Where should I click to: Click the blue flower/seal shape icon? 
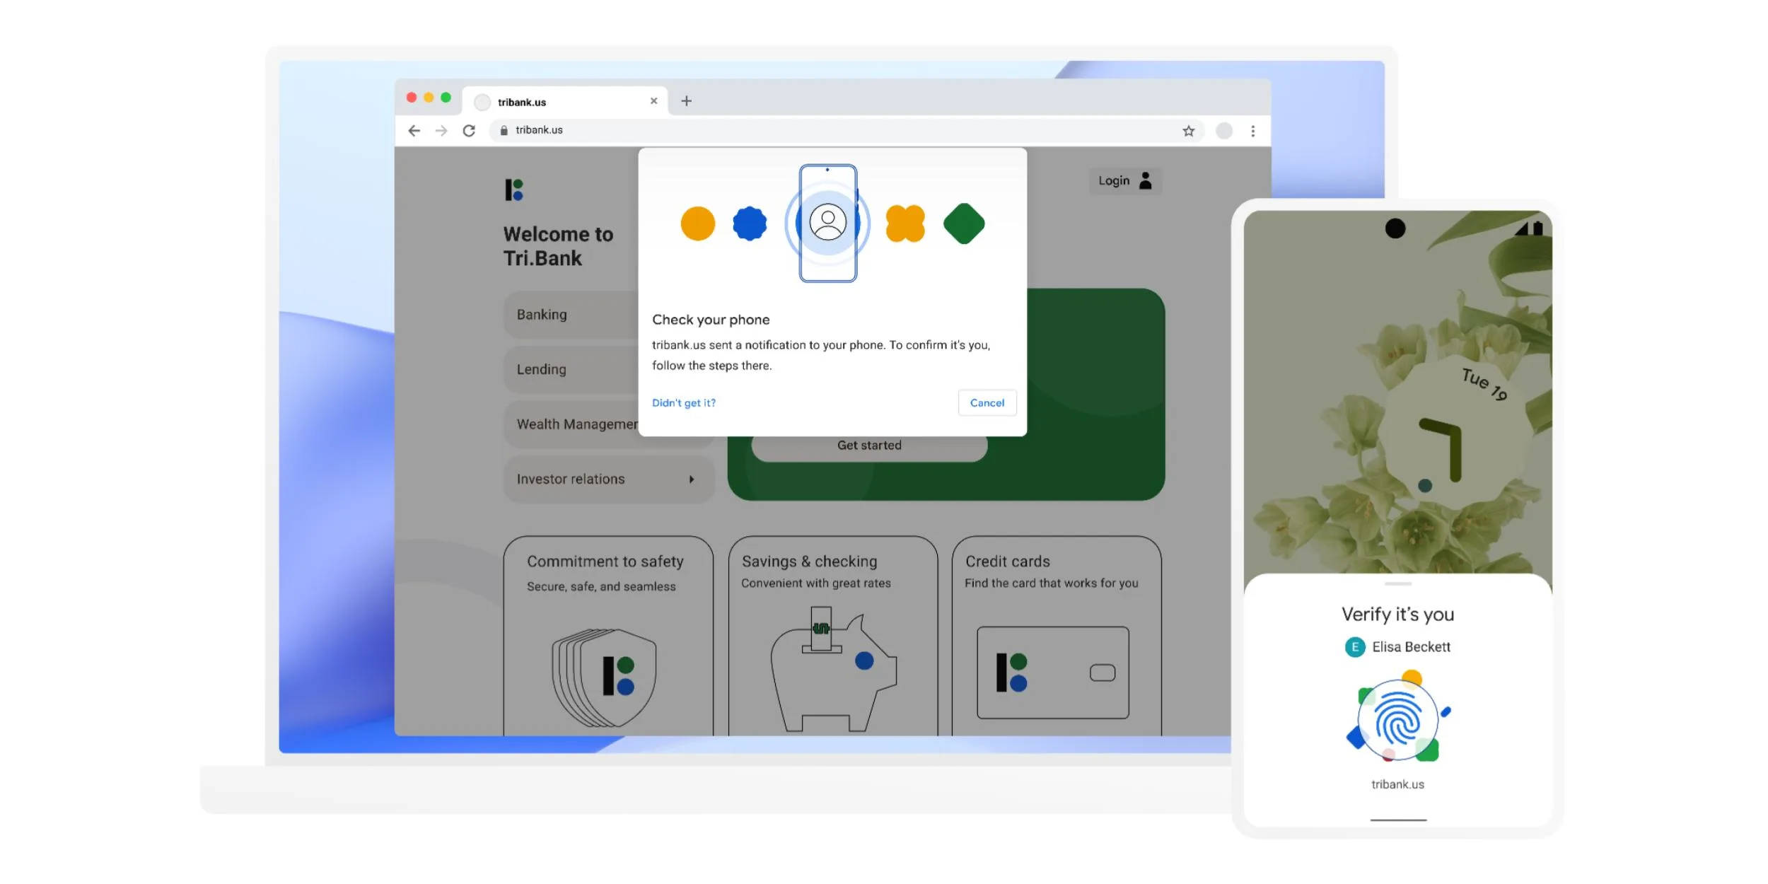point(750,223)
